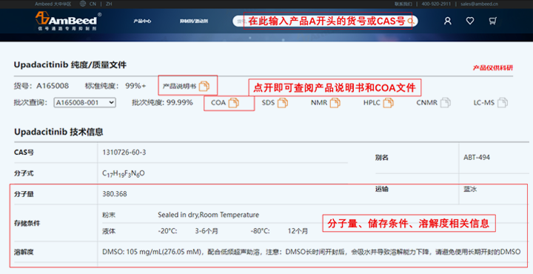Open the COA file icon
Viewport: 533px width, 274px height.
click(x=233, y=103)
